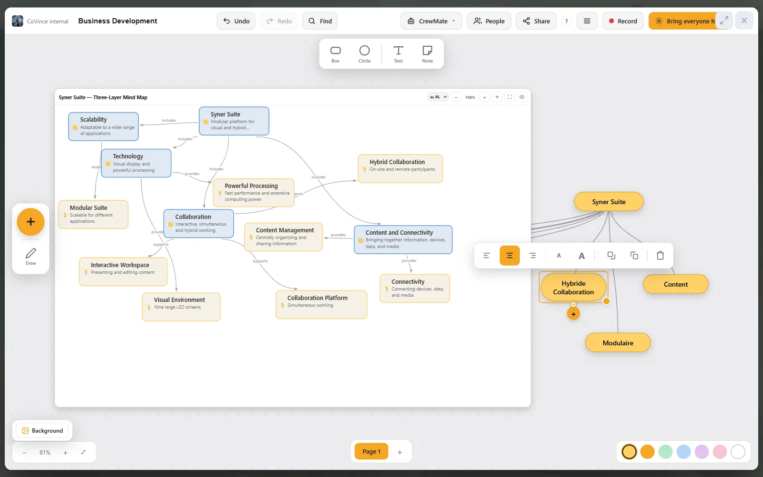Start recording with the Record button

coord(623,21)
